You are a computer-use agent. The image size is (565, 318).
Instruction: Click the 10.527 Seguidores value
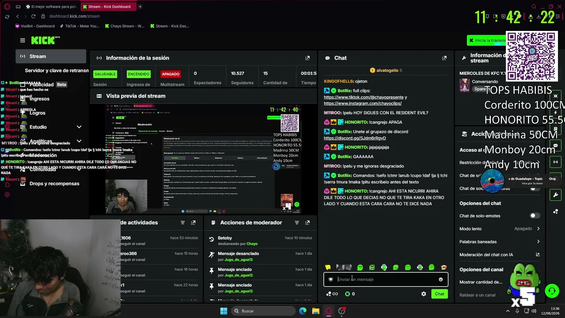(237, 73)
